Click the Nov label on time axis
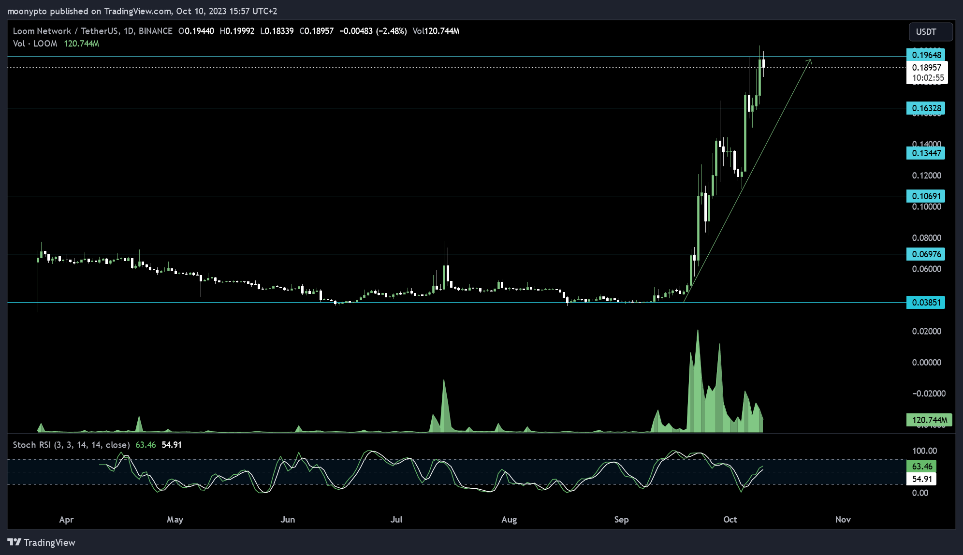The image size is (963, 555). pyautogui.click(x=843, y=519)
